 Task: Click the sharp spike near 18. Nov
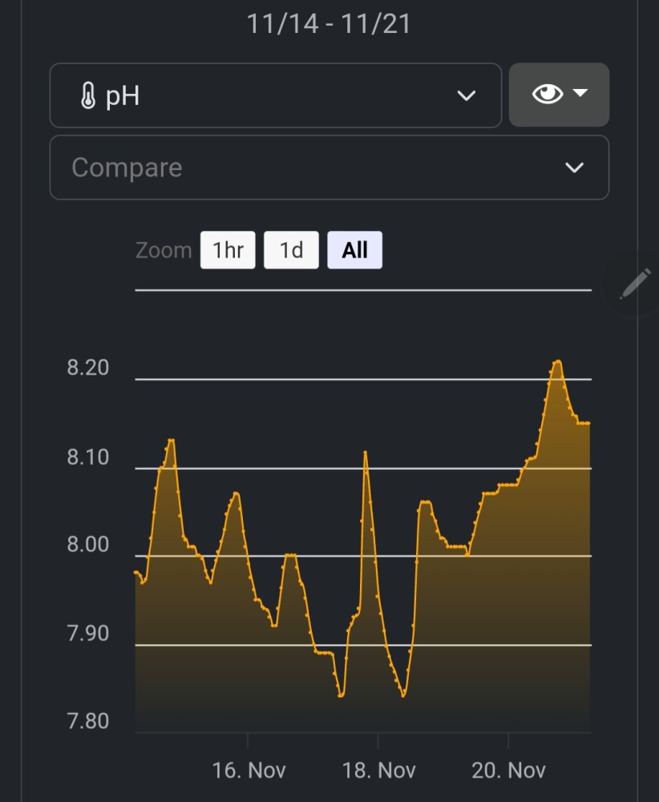[x=366, y=452]
